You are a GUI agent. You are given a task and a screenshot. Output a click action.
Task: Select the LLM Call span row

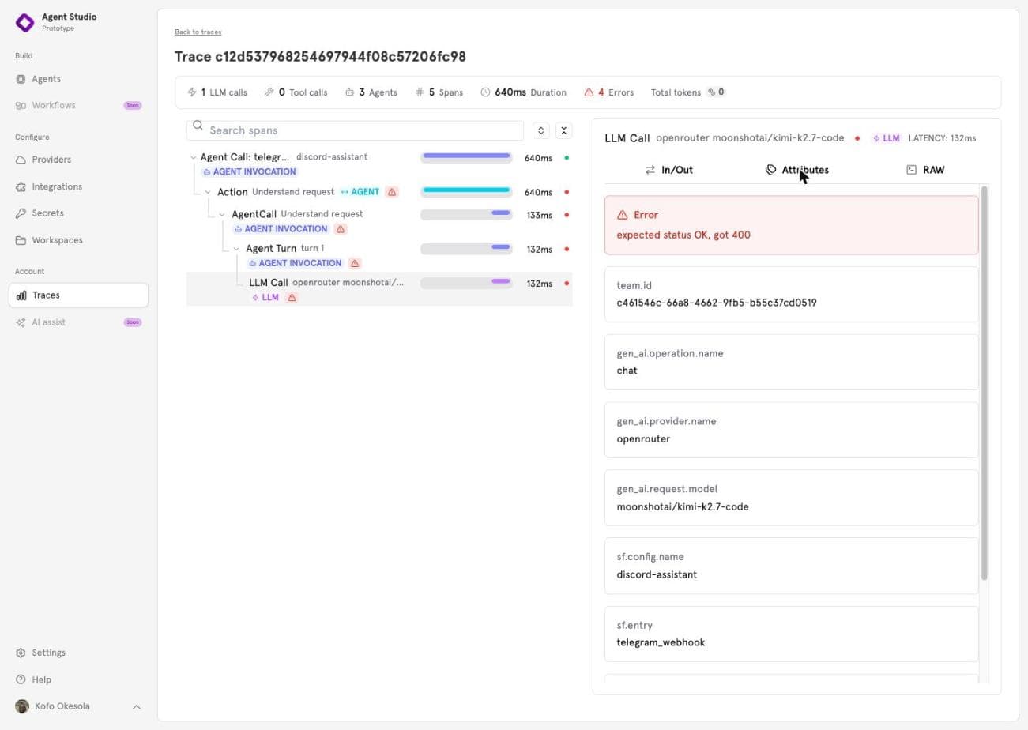tap(379, 289)
